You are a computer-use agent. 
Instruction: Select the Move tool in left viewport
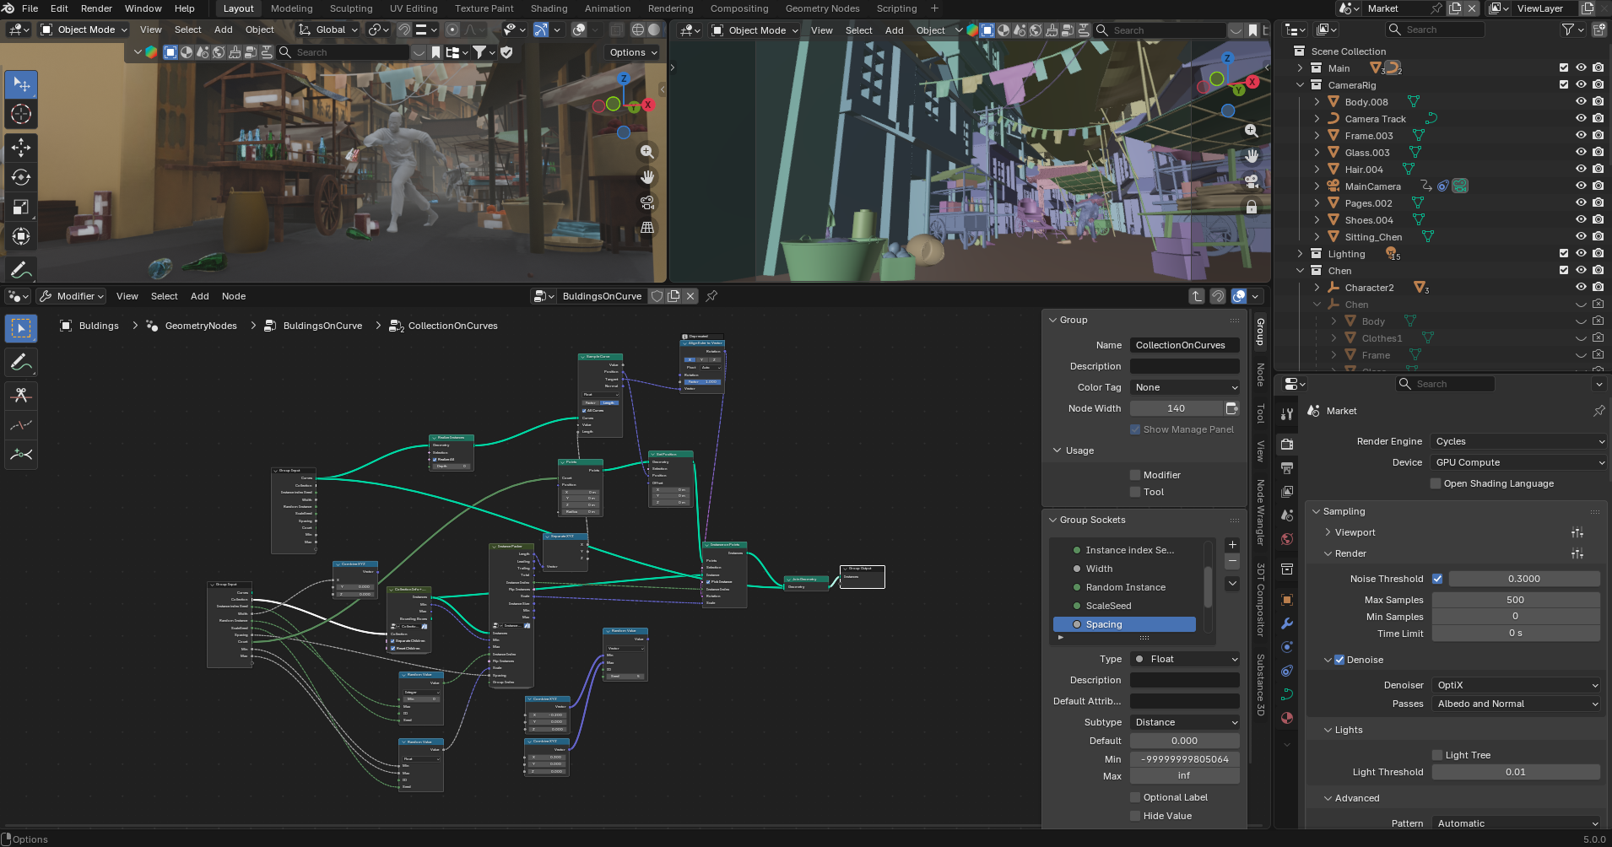coord(21,148)
